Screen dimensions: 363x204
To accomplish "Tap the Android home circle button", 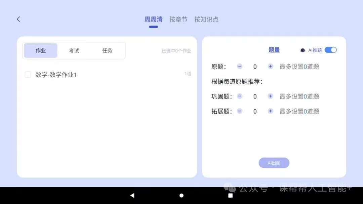I will coord(182,196).
